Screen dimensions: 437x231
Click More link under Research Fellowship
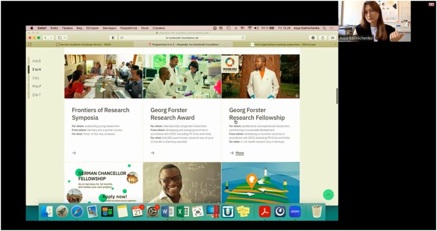coord(239,153)
